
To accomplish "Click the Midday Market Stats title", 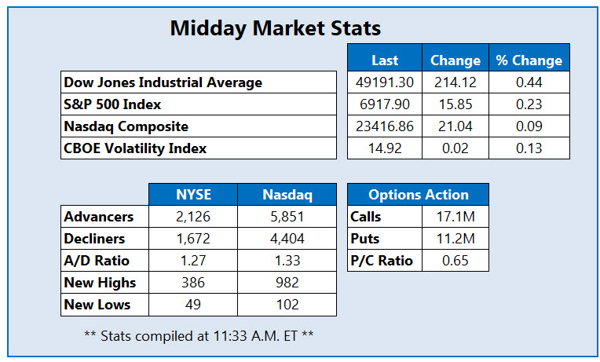I will point(276,29).
